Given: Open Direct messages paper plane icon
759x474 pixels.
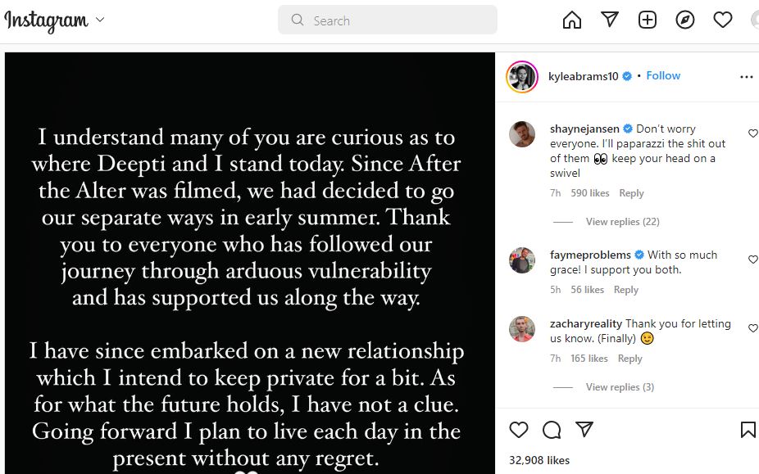Looking at the screenshot, I should point(610,20).
